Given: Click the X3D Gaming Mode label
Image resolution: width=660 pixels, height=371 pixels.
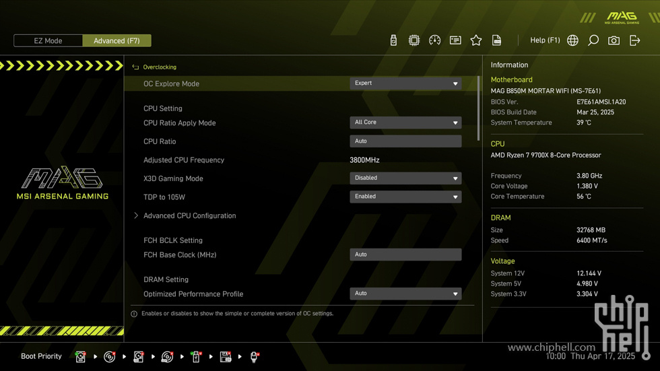Looking at the screenshot, I should [173, 178].
